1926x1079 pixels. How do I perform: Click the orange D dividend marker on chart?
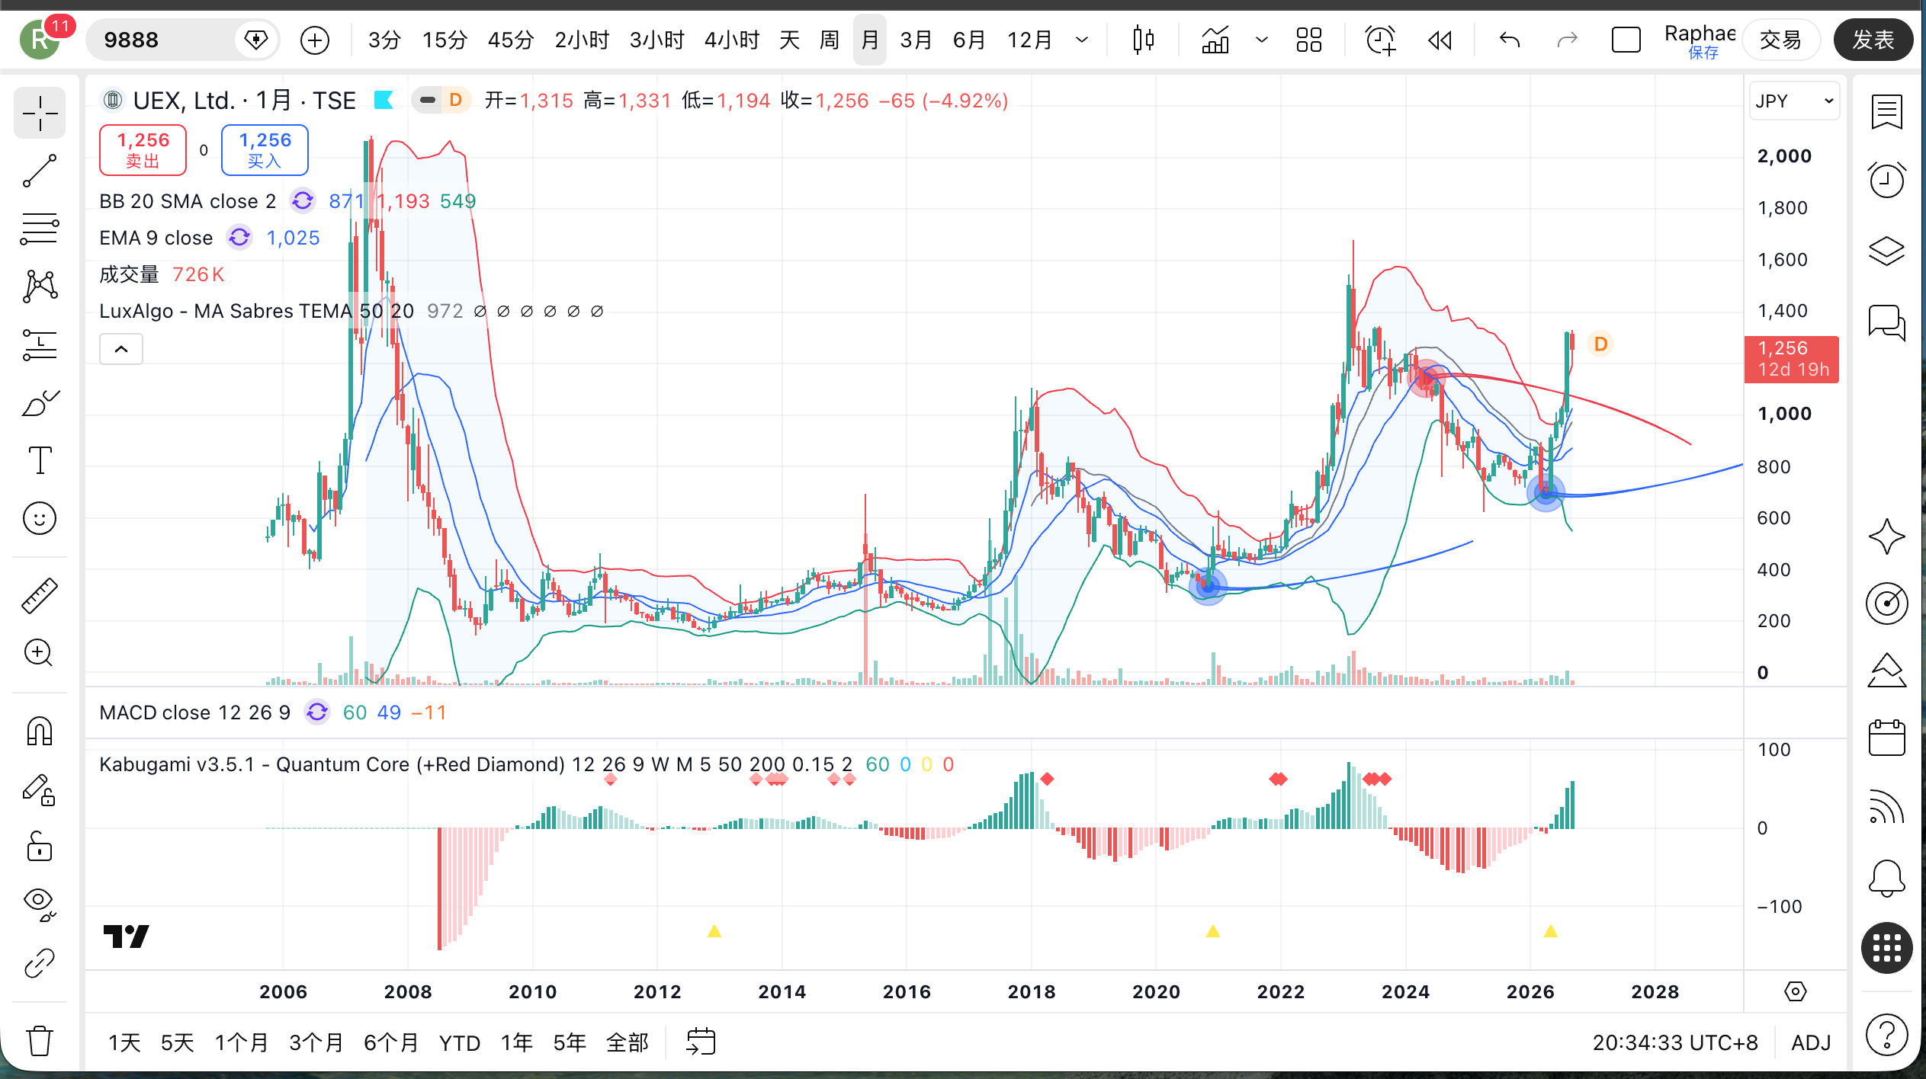[1600, 344]
